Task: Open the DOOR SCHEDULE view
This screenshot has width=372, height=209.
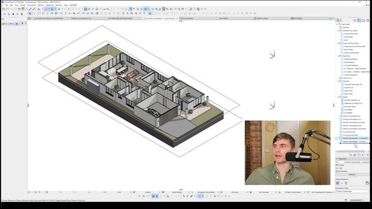Action: coord(352,100)
